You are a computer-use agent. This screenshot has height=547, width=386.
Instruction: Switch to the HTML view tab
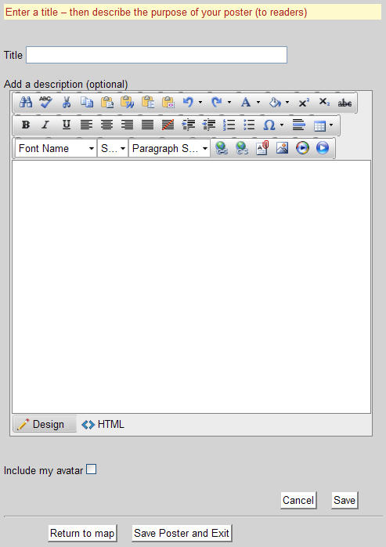point(103,425)
